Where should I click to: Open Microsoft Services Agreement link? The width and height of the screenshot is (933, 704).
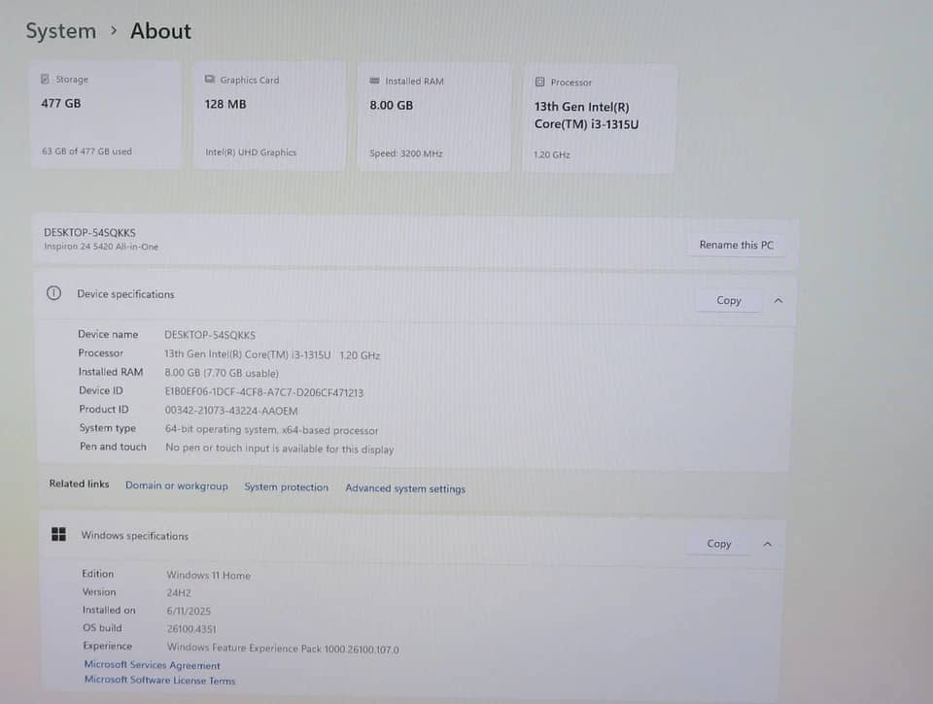pos(152,665)
